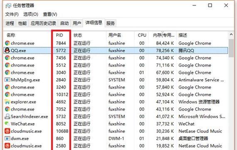Viewport: 237px width, 150px height.
Task: Open the 查看(V) menu
Action: tap(50, 15)
